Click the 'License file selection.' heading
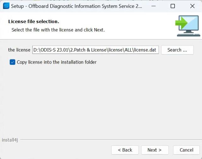The image size is (202, 159). [34, 21]
